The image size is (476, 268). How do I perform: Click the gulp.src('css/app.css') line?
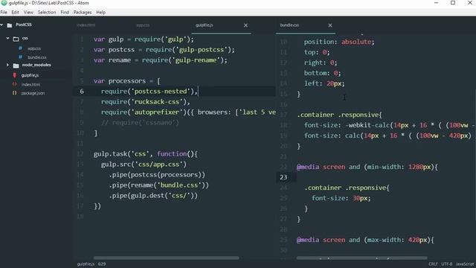[144, 165]
